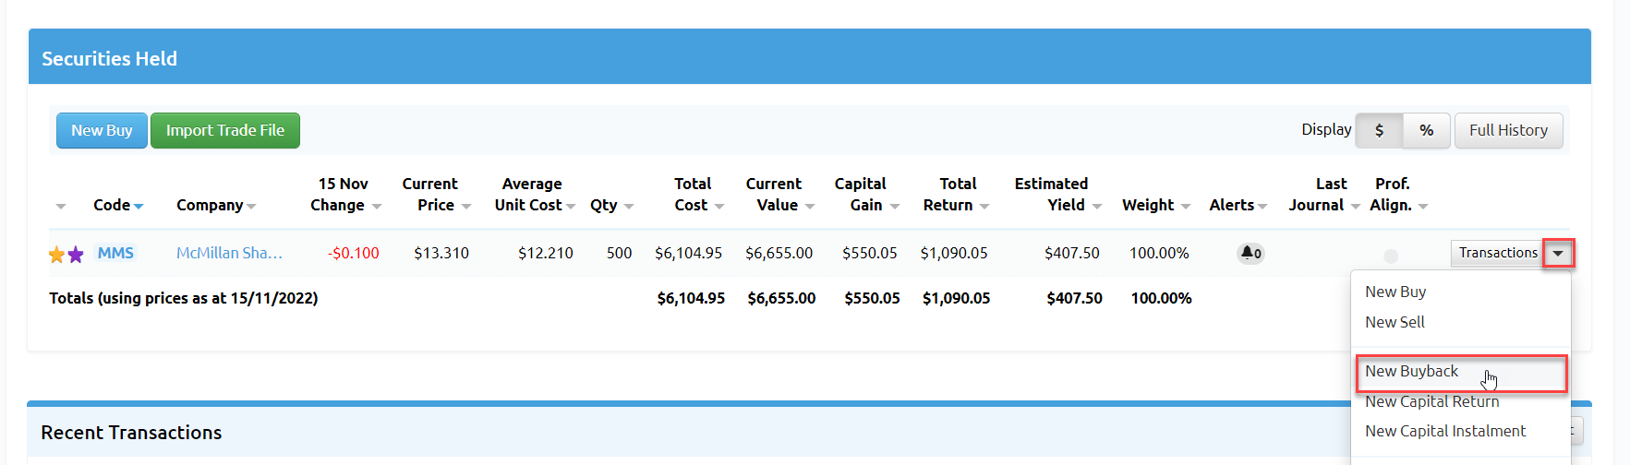Sort by Code column arrow
The width and height of the screenshot is (1630, 465).
[x=139, y=206]
